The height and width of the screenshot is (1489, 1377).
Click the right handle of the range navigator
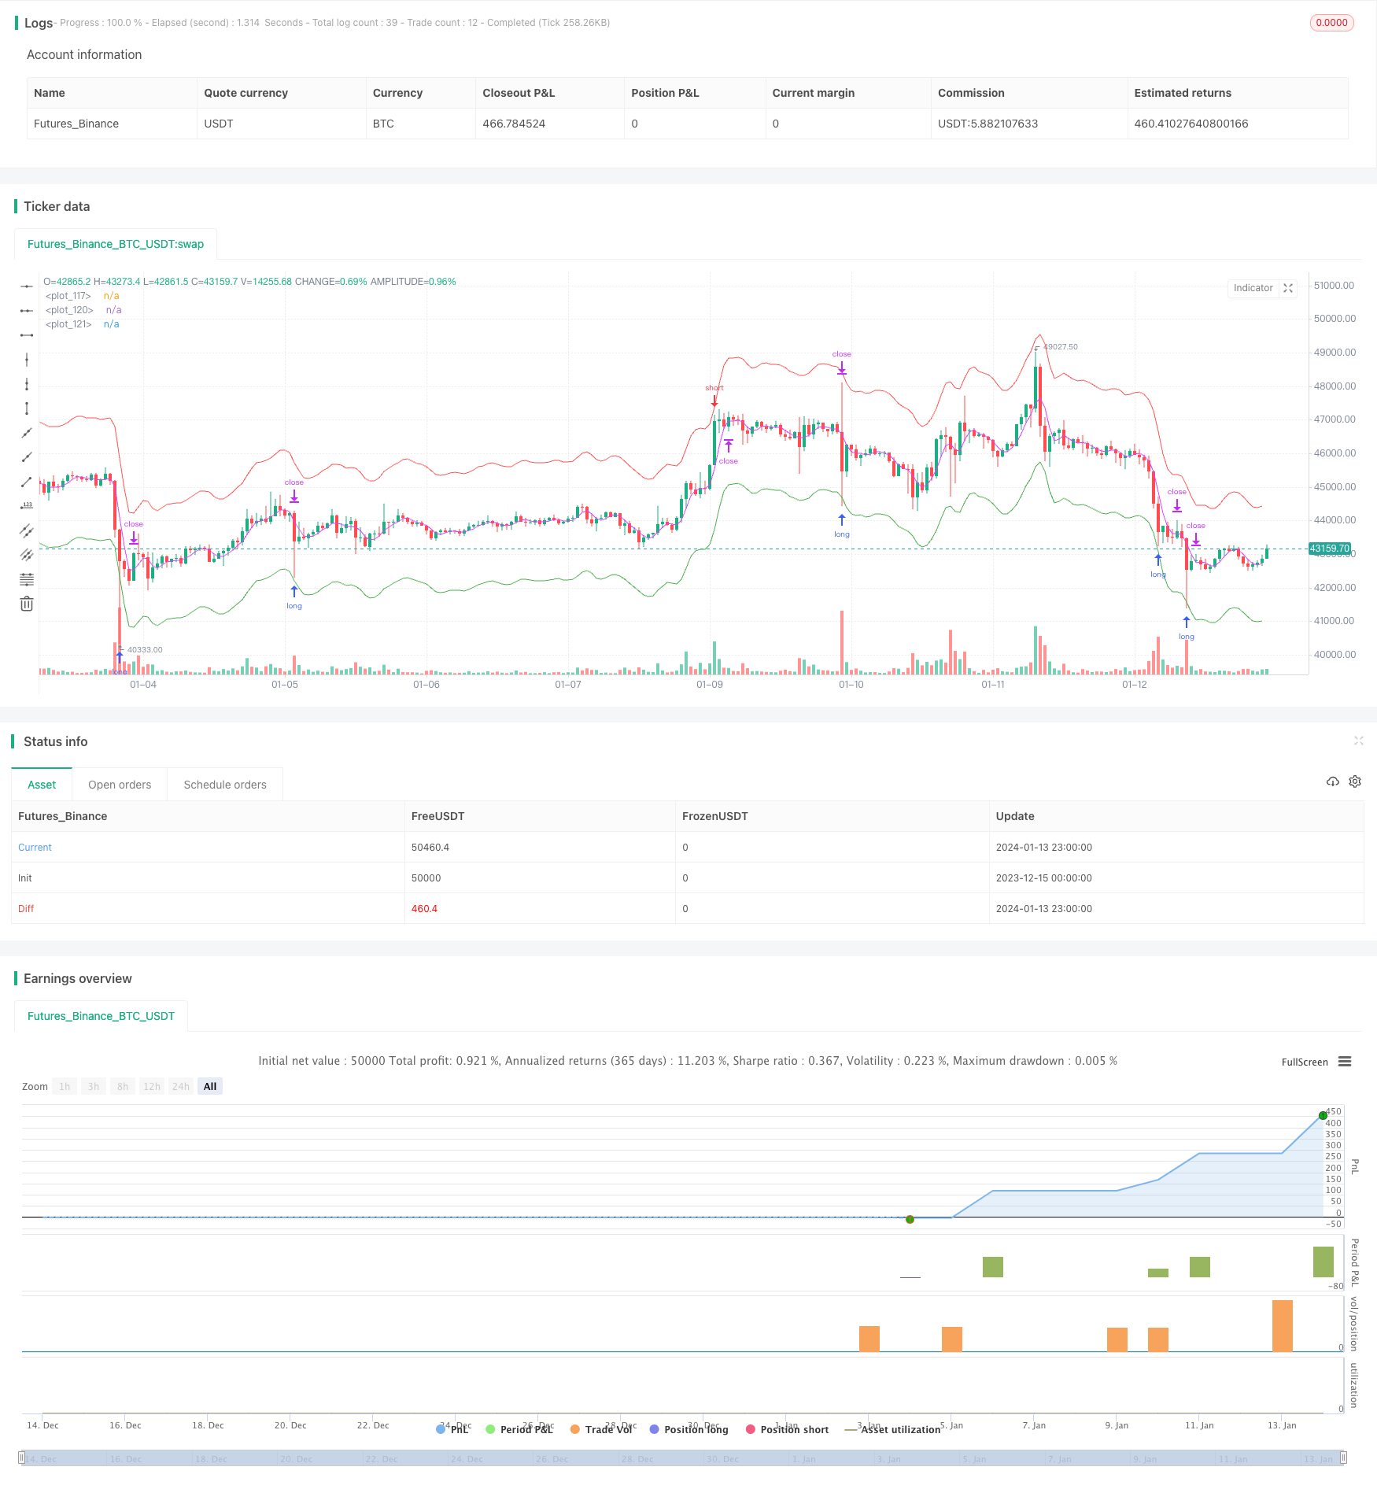[1345, 1458]
